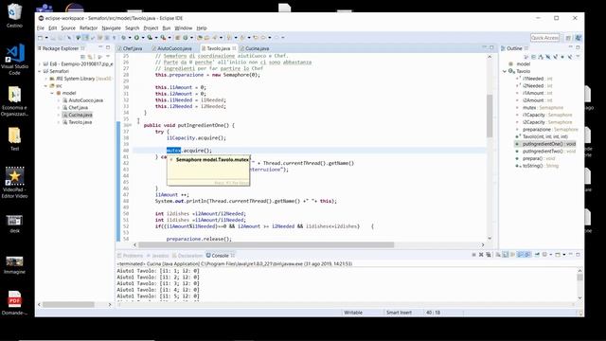Switch to the Cucina.java editor tab
The height and width of the screenshot is (341, 606).
[255, 48]
